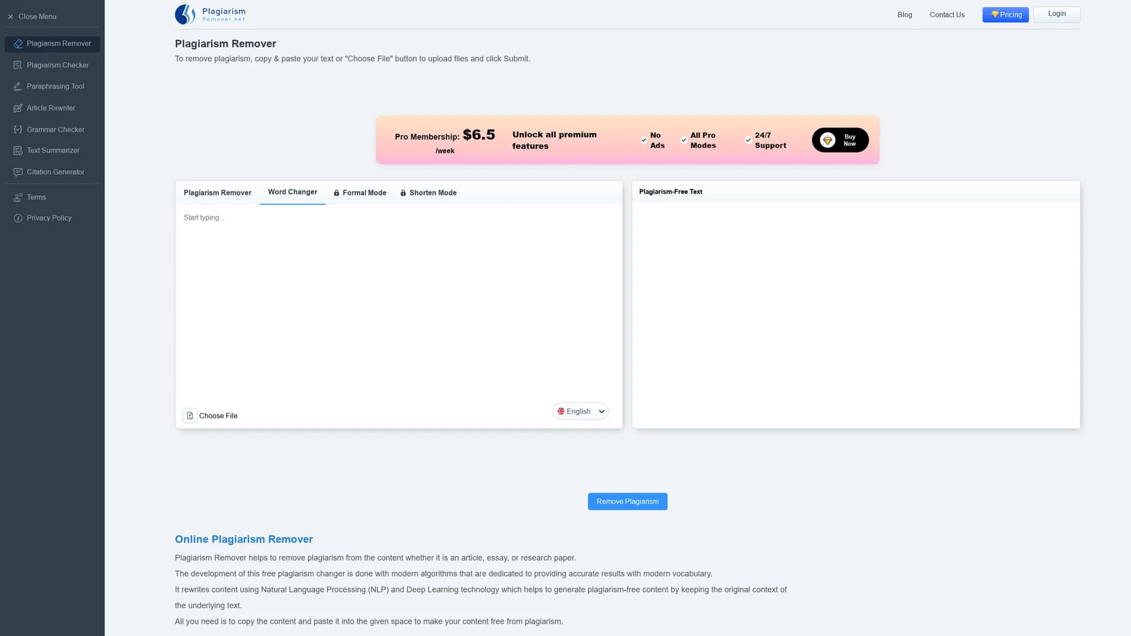
Task: Click the Text Summarizer icon
Action: coord(18,151)
